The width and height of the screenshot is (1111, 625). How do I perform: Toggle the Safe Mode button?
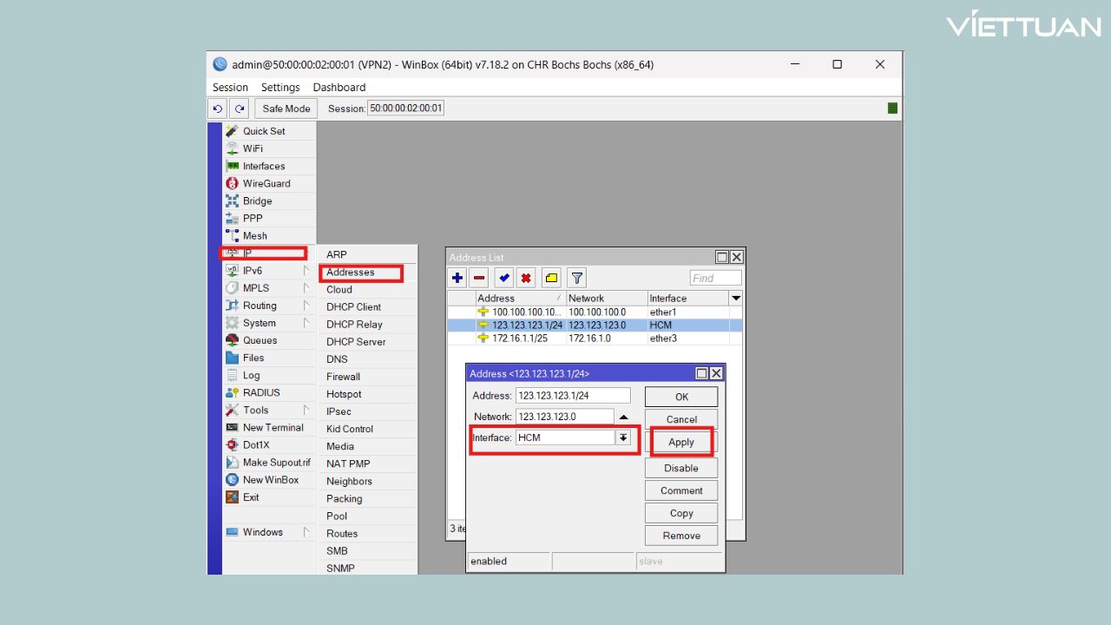tap(286, 109)
